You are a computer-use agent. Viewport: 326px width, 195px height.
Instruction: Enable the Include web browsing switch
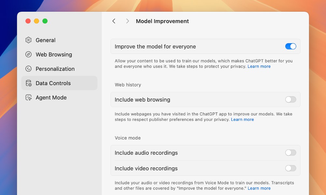click(x=290, y=99)
